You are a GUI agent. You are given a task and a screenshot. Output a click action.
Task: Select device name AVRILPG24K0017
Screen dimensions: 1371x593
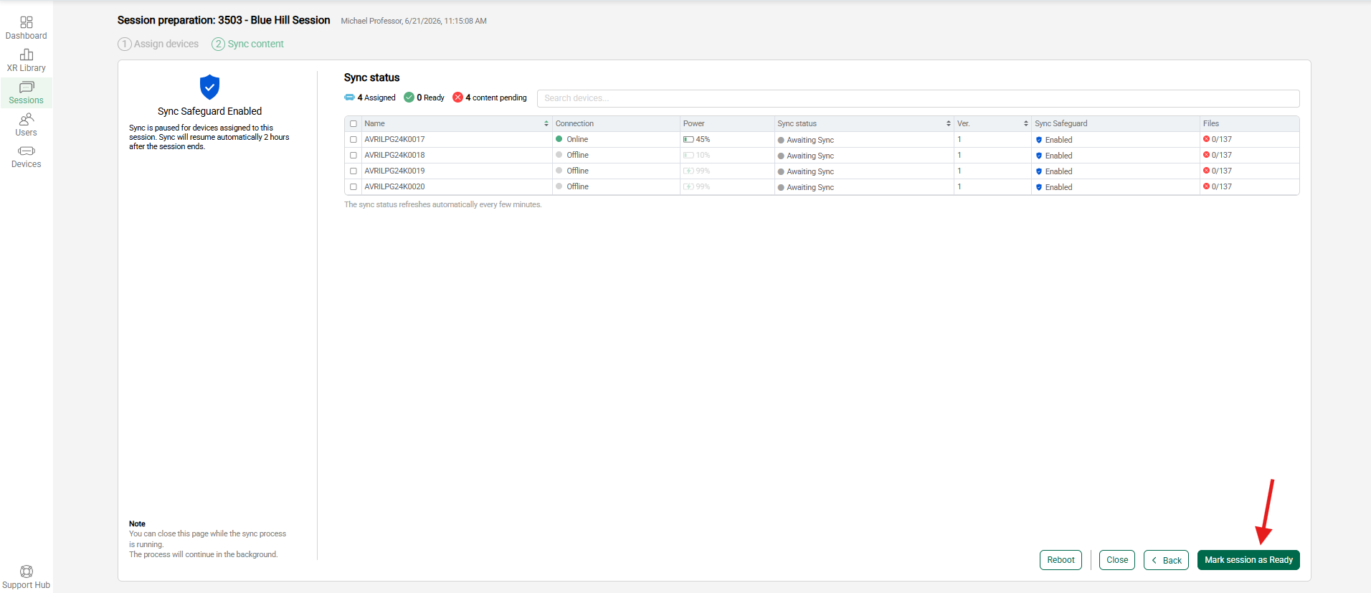pyautogui.click(x=394, y=140)
